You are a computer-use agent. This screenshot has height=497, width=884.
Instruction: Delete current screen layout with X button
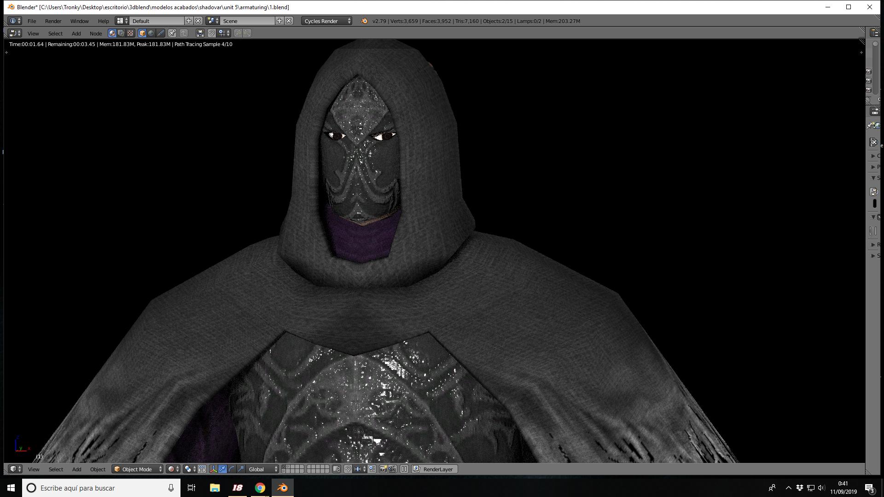198,21
